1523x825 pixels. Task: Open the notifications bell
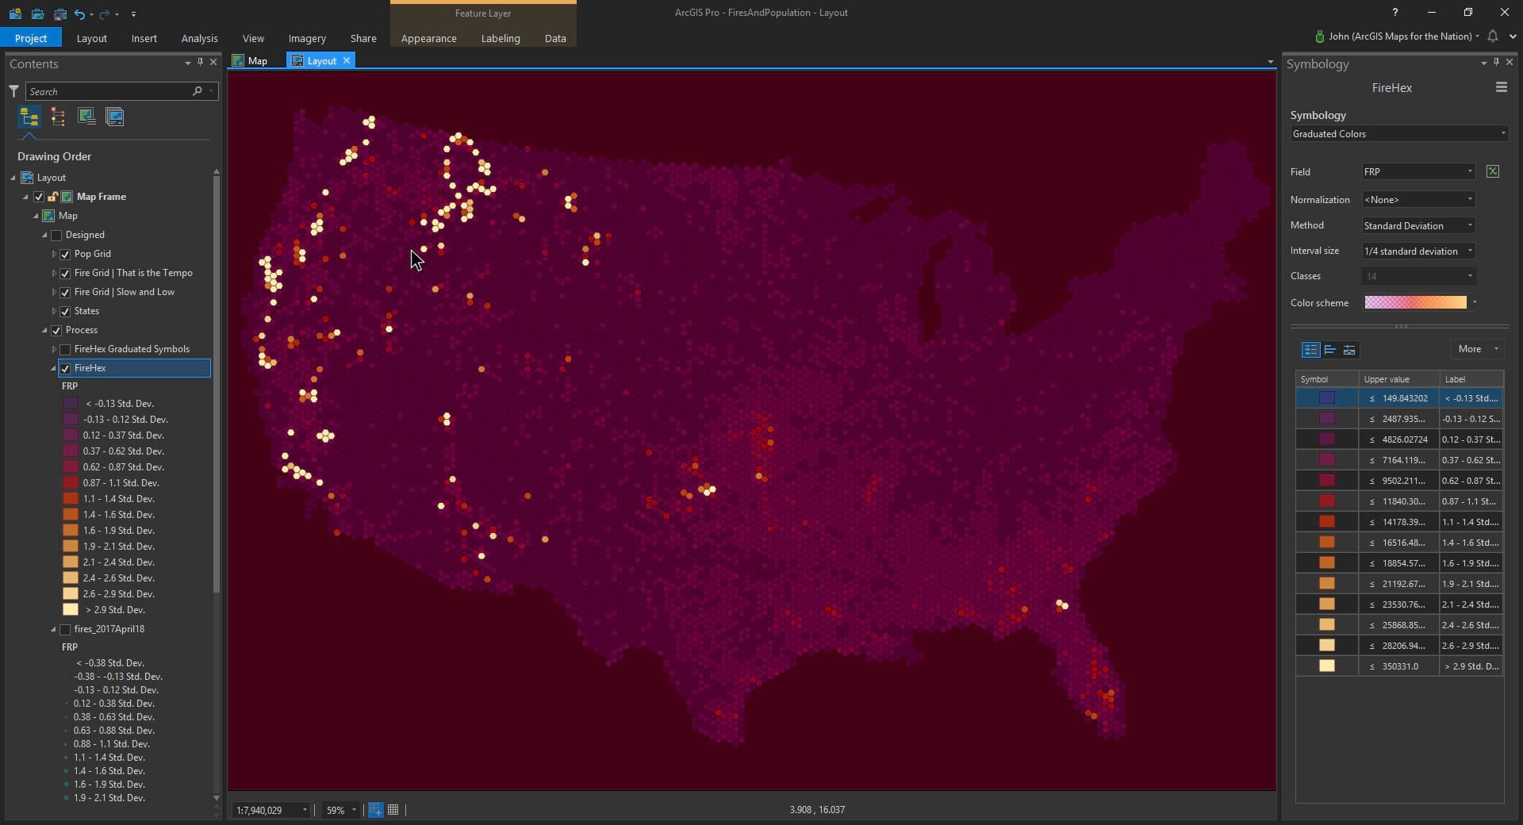point(1493,36)
